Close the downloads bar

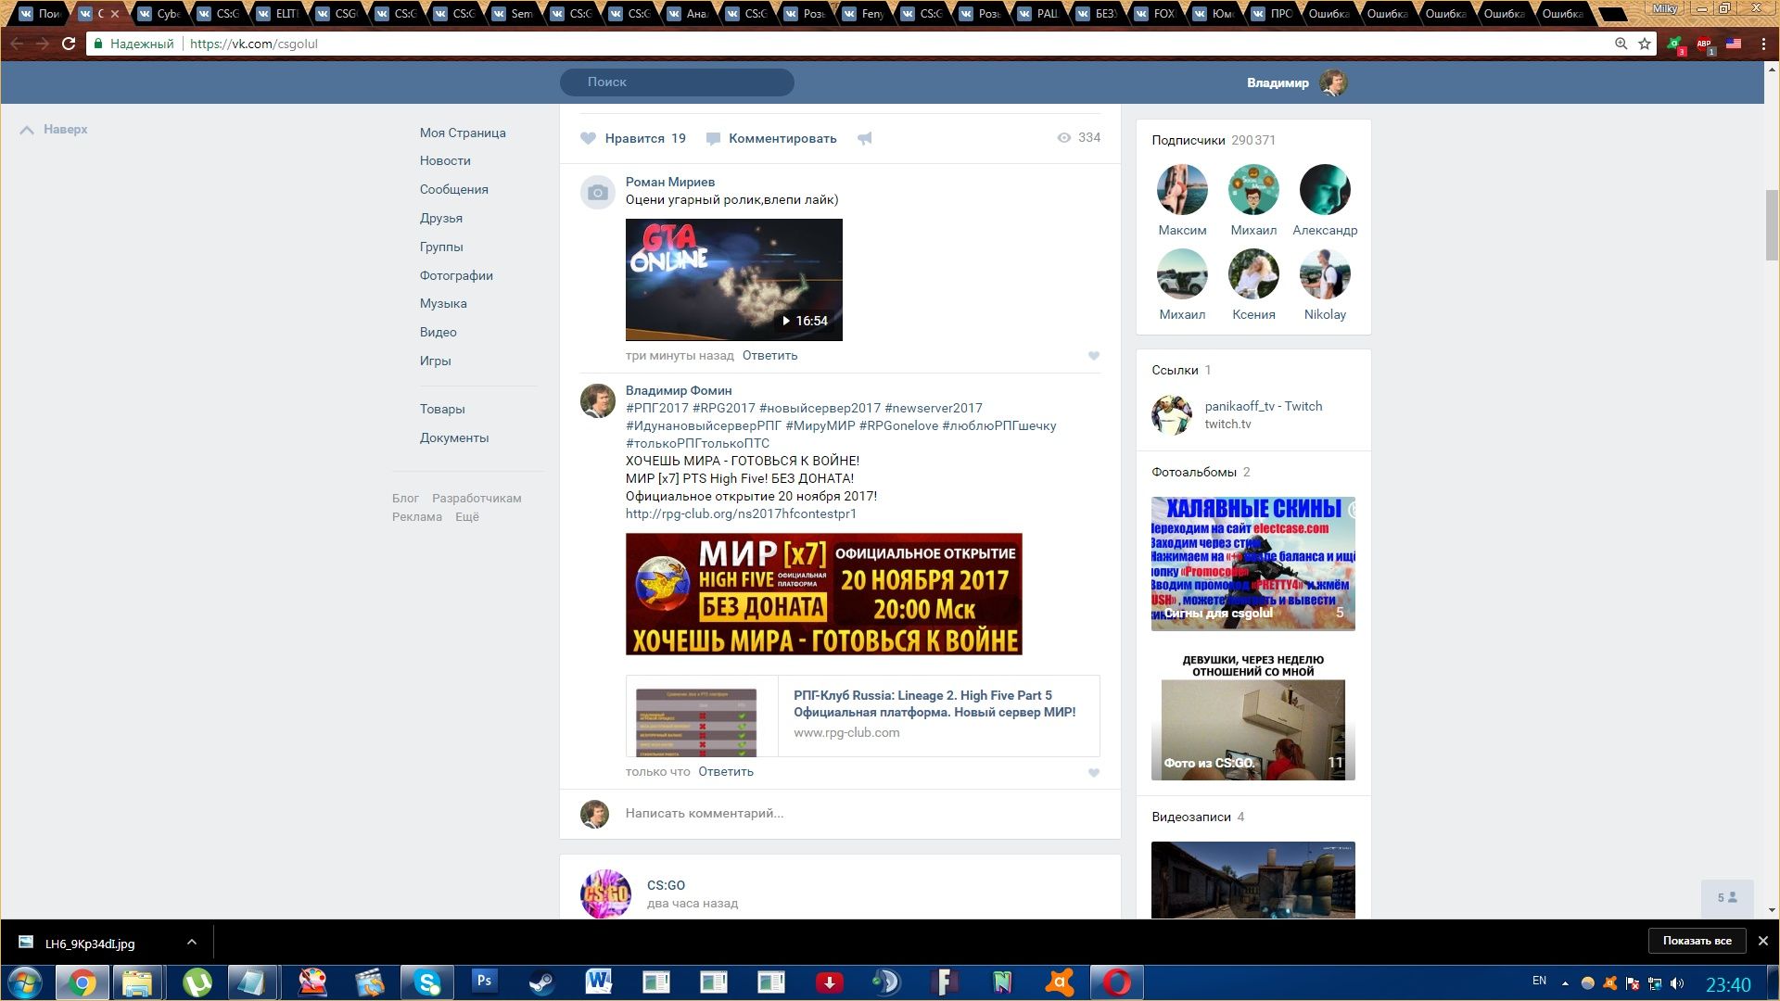pyautogui.click(x=1763, y=941)
